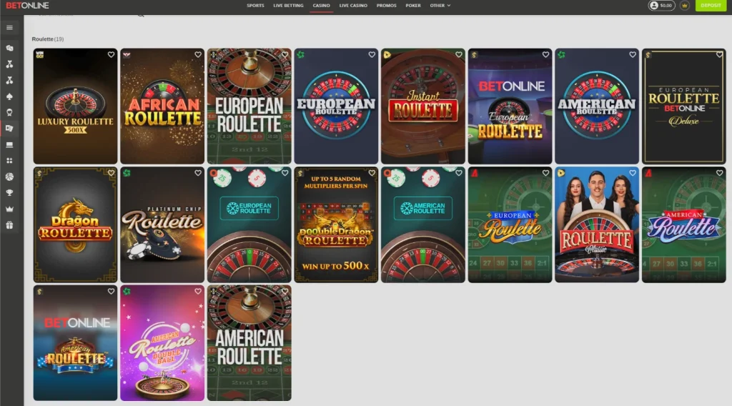This screenshot has width=732, height=406.
Task: Select the playing cards sidebar icon
Action: pos(9,129)
